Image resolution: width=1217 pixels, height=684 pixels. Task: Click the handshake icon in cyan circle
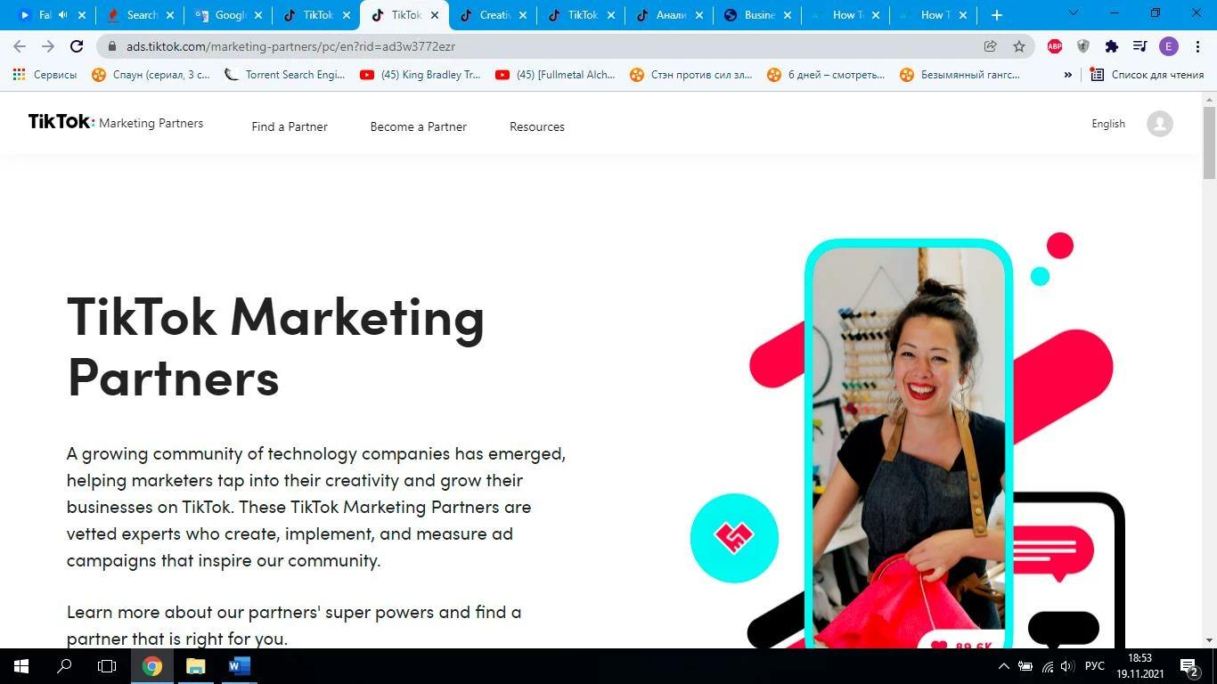(734, 538)
